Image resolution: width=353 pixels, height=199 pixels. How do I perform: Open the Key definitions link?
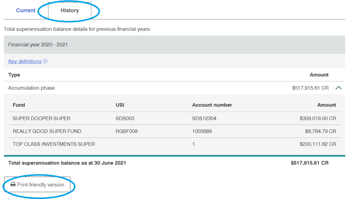pyautogui.click(x=25, y=61)
